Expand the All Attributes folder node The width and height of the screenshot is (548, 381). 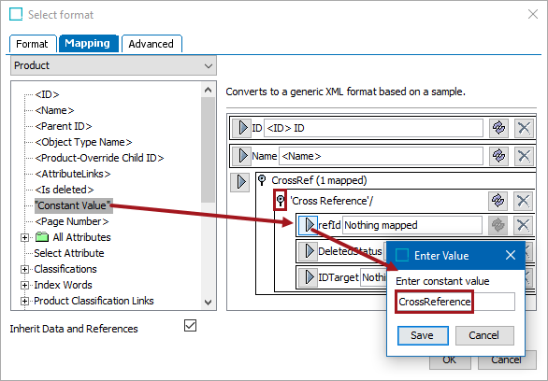click(x=24, y=237)
